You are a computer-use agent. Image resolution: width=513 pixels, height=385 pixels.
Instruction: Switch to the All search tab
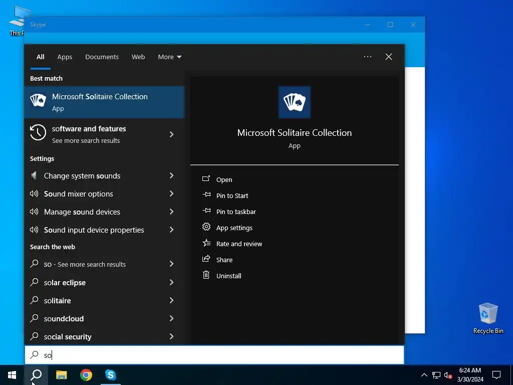(x=40, y=57)
